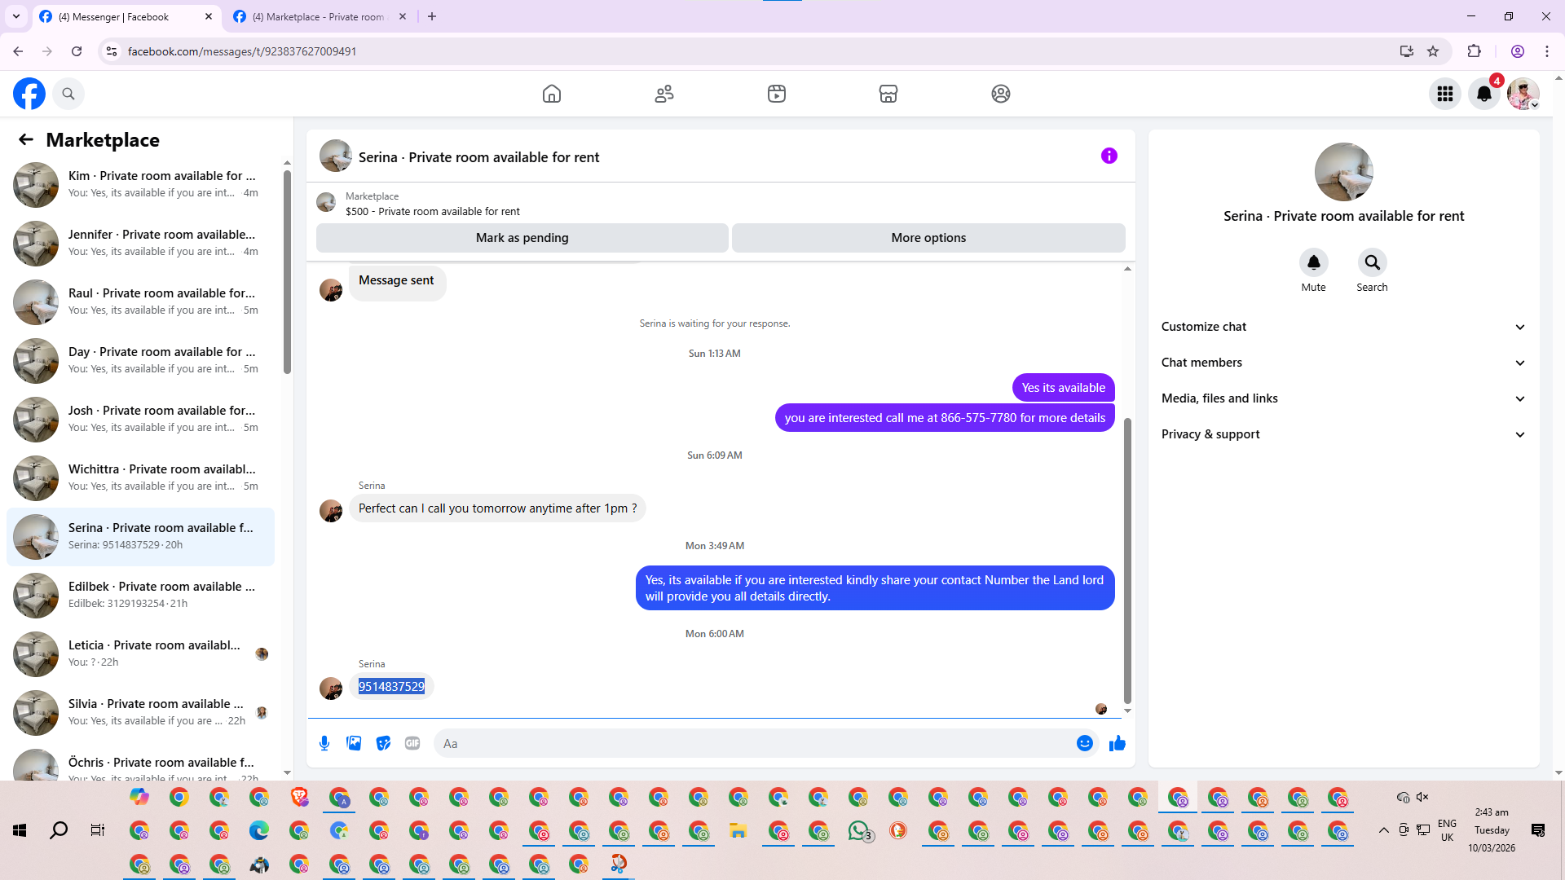Click the purple conversation info icon
Image resolution: width=1565 pixels, height=880 pixels.
1109,156
